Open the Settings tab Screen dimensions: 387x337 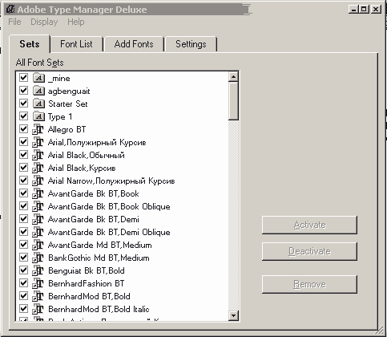(191, 44)
